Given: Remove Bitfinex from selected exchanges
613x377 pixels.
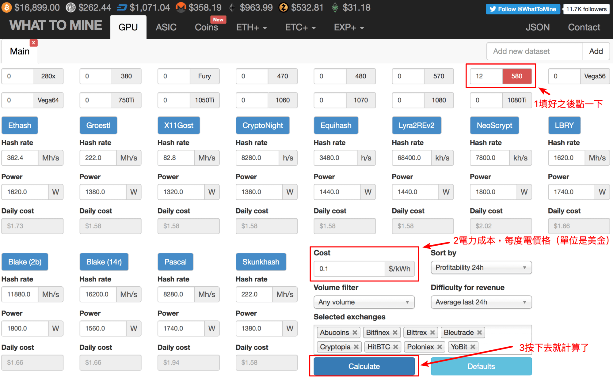Looking at the screenshot, I should (x=395, y=332).
